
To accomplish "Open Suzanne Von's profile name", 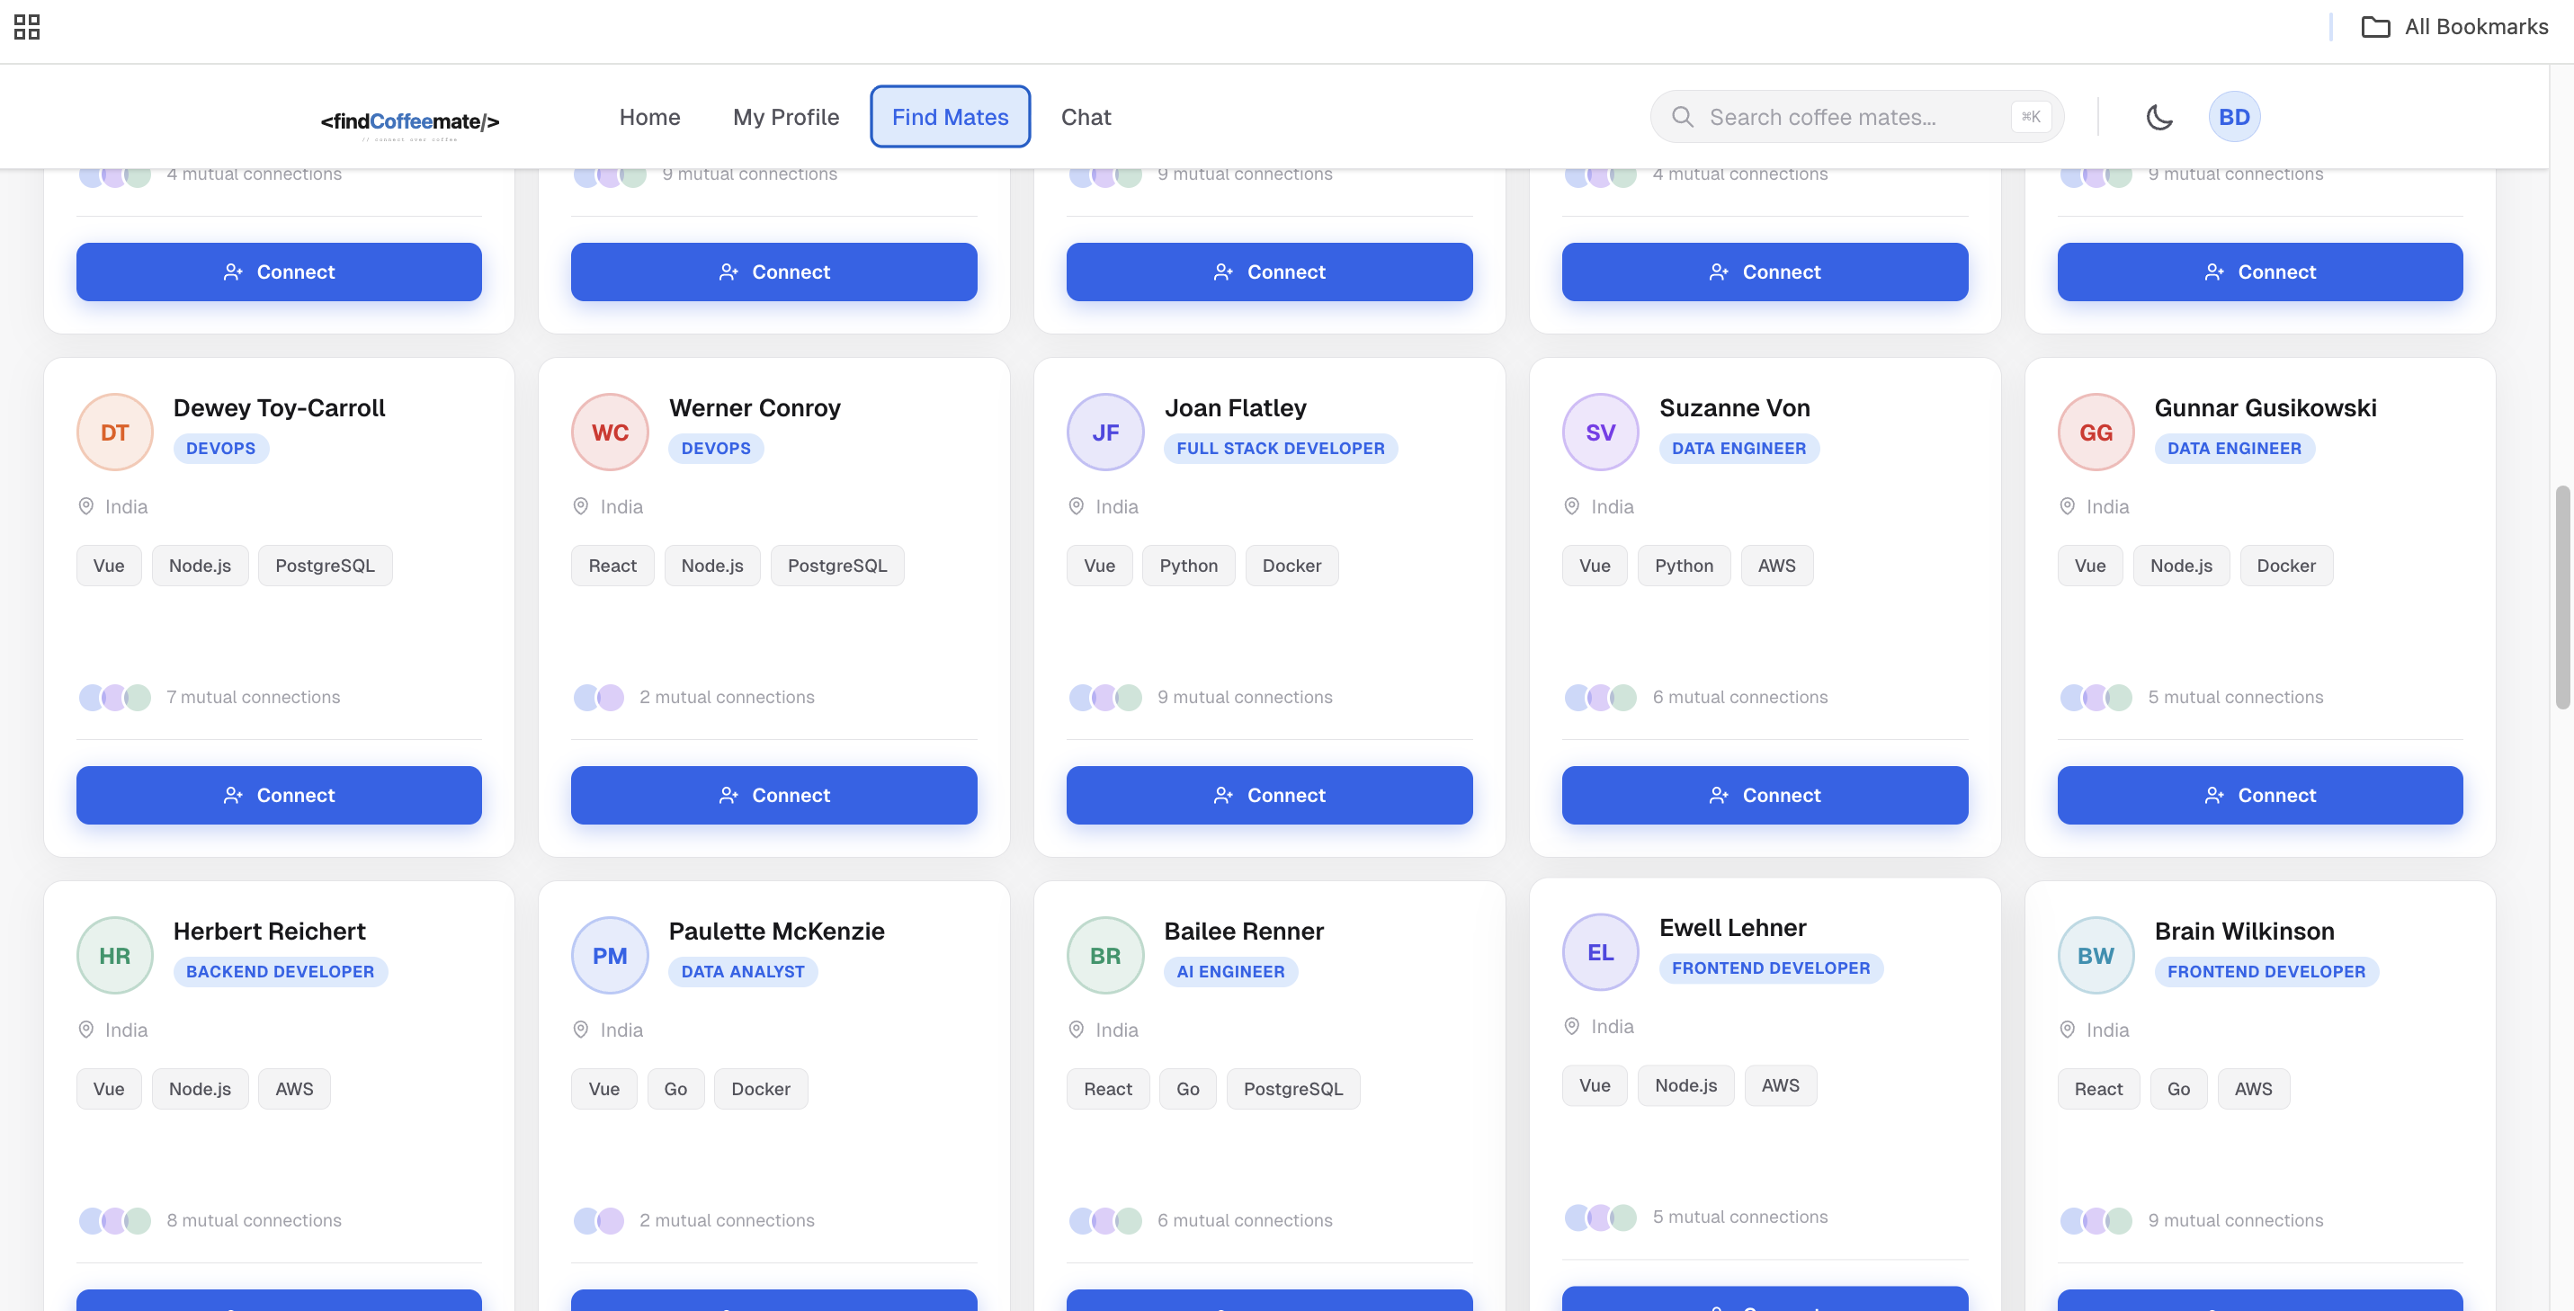I will point(1735,407).
